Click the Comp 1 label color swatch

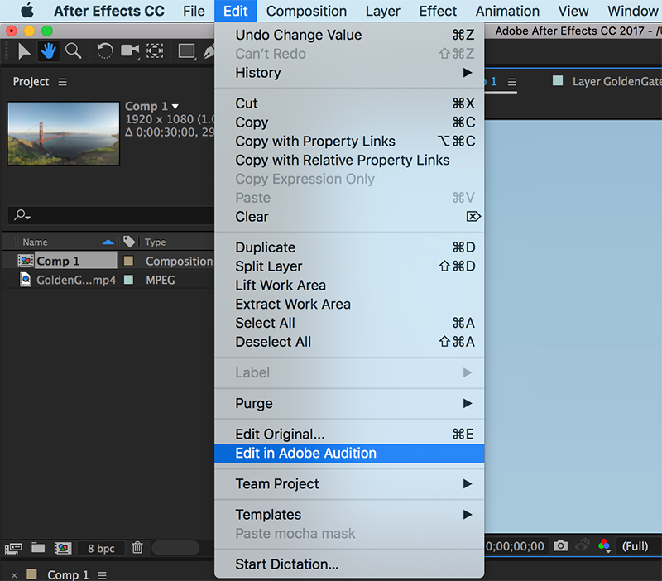(128, 262)
